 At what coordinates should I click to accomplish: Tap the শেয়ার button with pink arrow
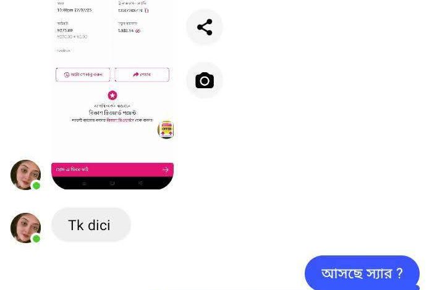point(142,75)
